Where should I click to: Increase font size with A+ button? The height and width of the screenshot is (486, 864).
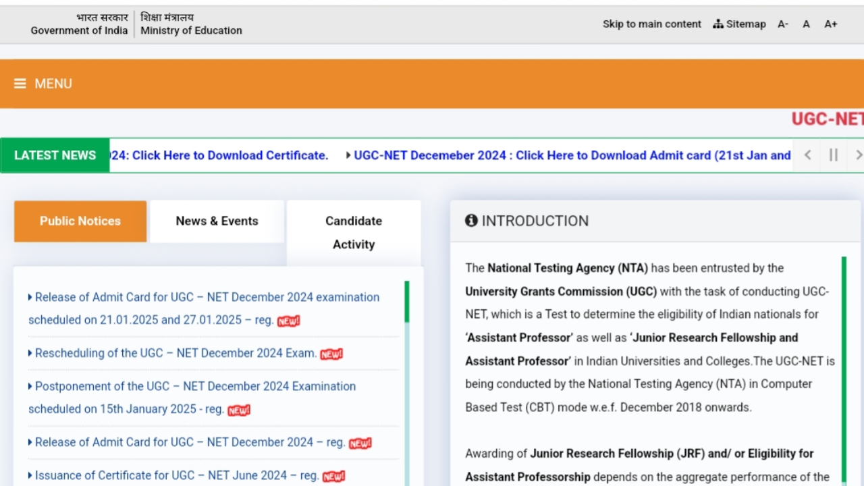pyautogui.click(x=831, y=24)
